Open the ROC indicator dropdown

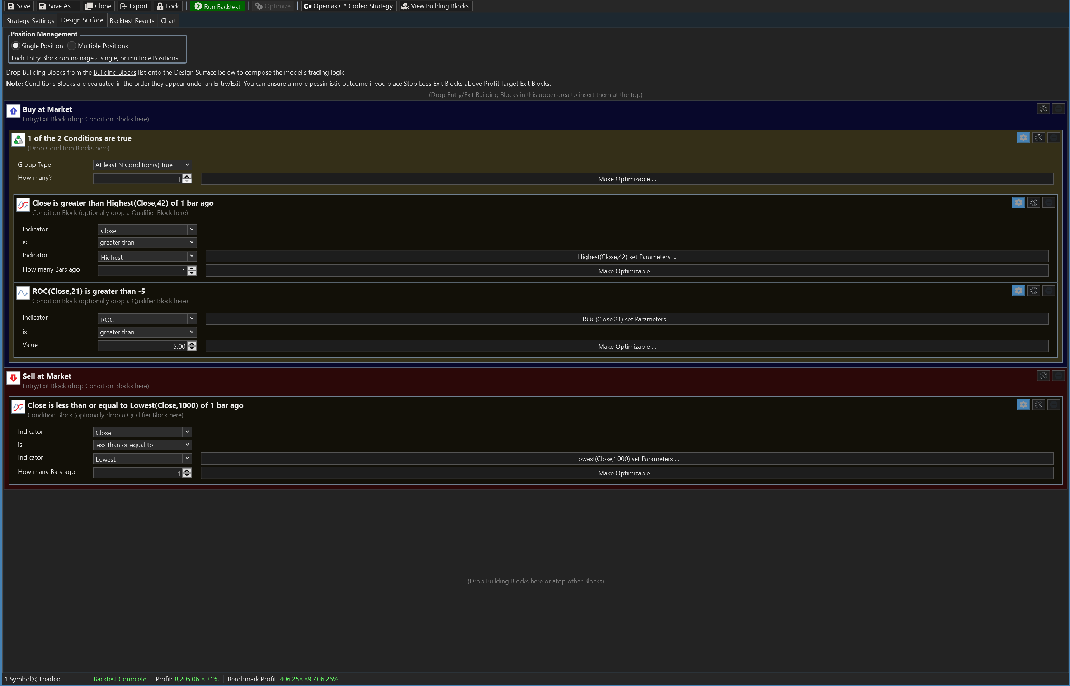click(x=147, y=319)
